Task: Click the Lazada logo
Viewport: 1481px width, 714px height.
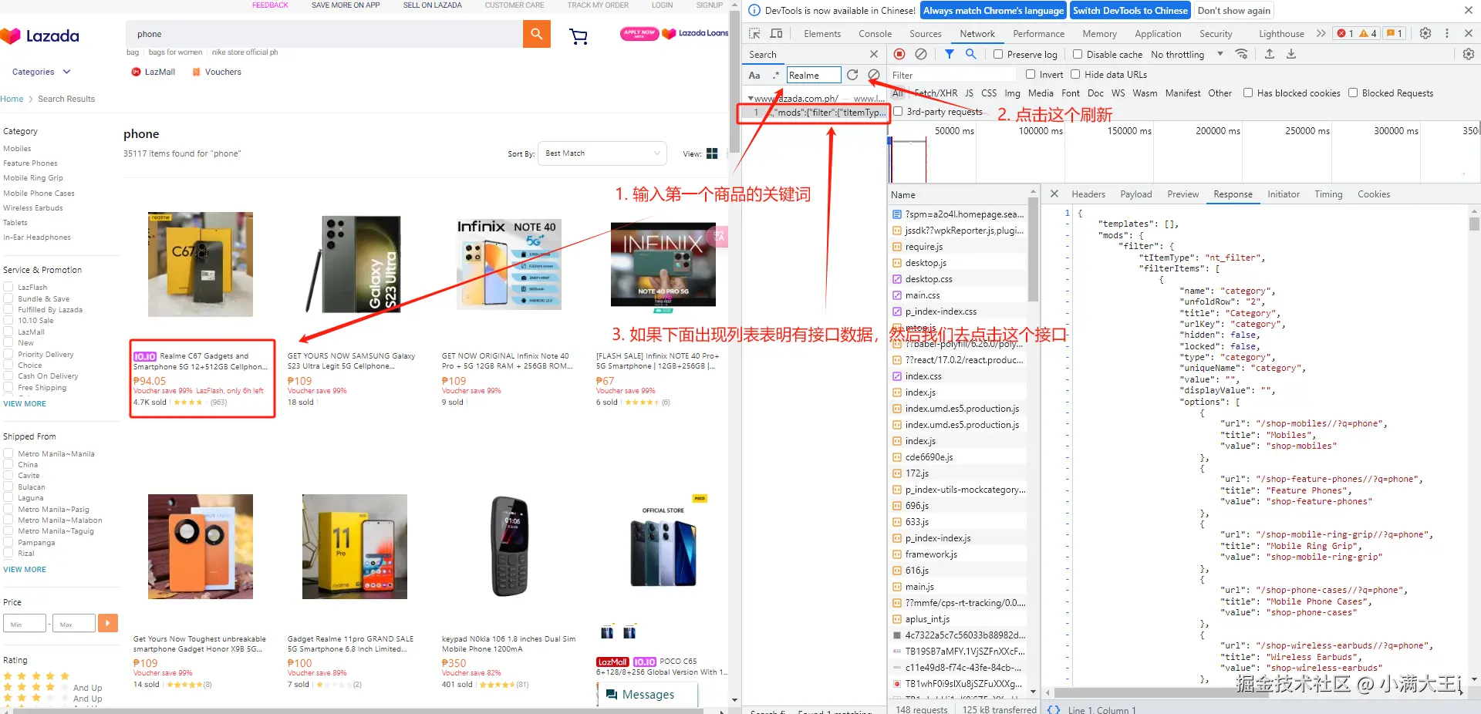Action: pos(40,35)
